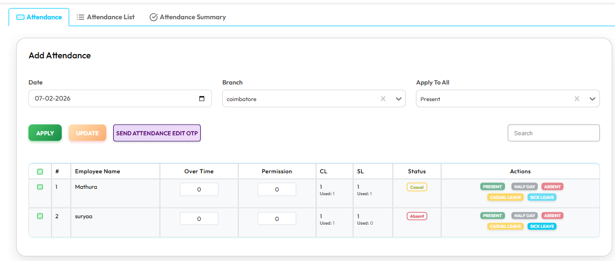Uncheck the checkbox for suryaa row

coord(40,216)
